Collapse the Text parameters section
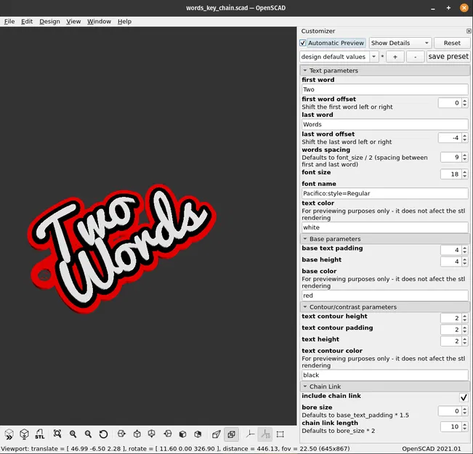Screen dimensions: 473x454 click(385, 70)
